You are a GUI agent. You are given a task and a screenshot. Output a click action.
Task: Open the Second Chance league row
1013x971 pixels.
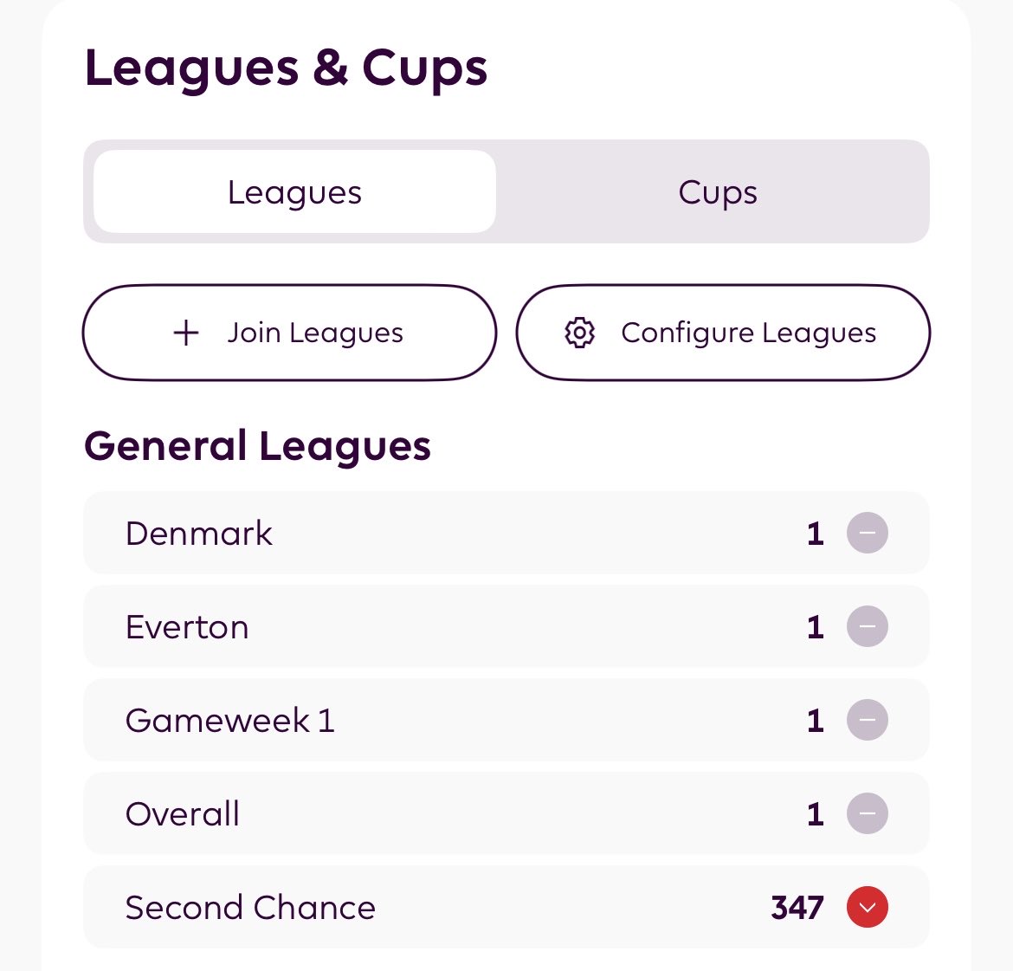(506, 907)
